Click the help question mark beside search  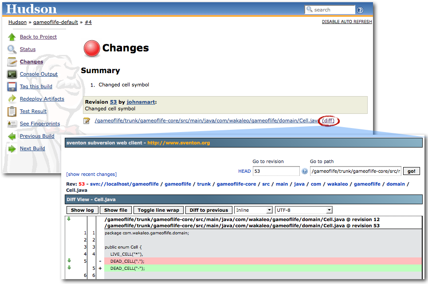pyautogui.click(x=360, y=10)
